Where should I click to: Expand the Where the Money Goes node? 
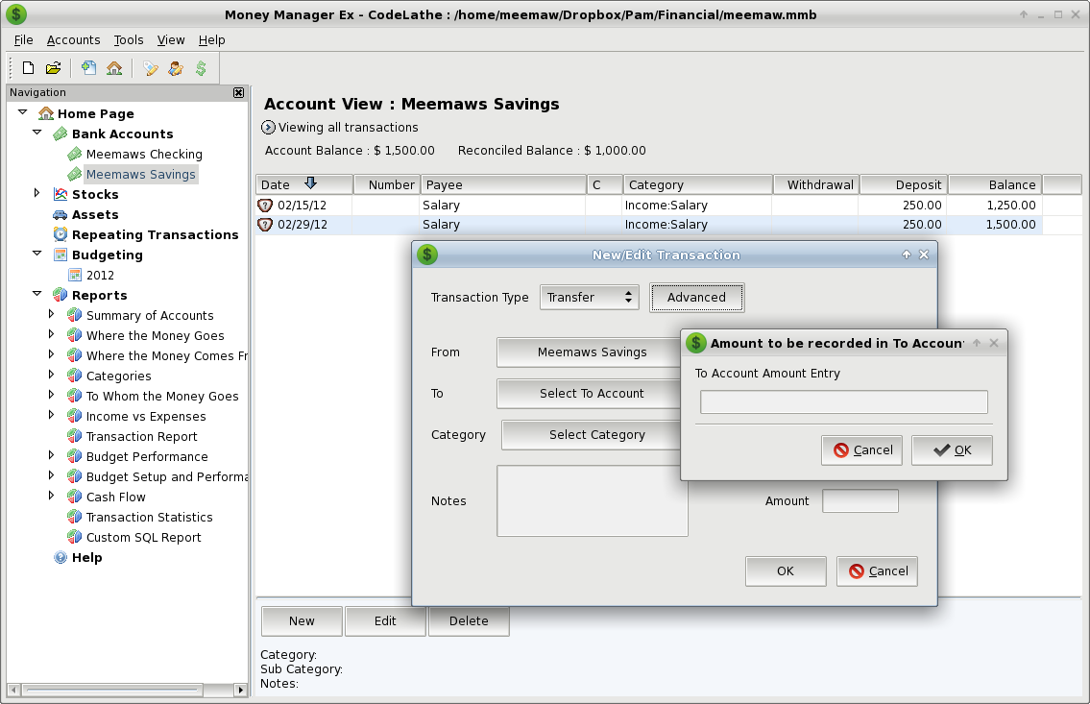51,334
